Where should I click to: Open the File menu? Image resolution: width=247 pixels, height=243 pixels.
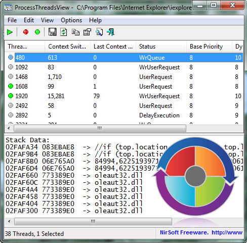[x=12, y=20]
